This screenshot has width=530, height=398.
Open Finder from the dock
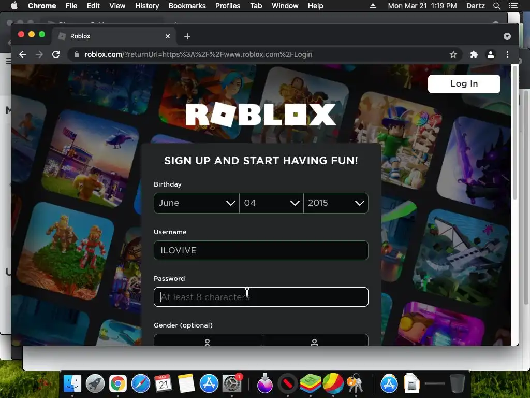pos(72,383)
